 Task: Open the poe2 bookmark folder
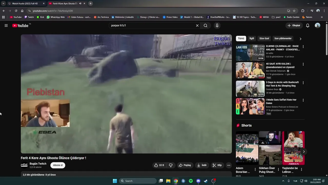276,17
